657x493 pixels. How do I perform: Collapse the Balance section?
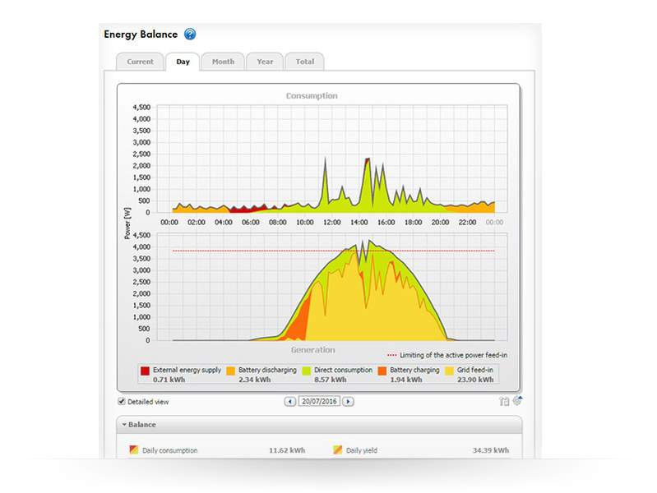(125, 425)
